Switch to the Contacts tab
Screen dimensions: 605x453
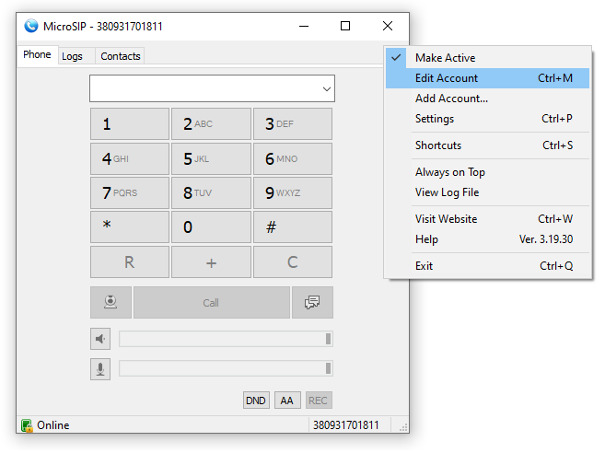tap(121, 56)
